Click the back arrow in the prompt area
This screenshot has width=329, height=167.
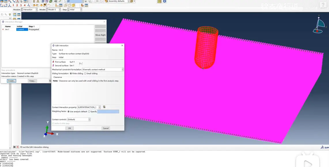click(14, 147)
